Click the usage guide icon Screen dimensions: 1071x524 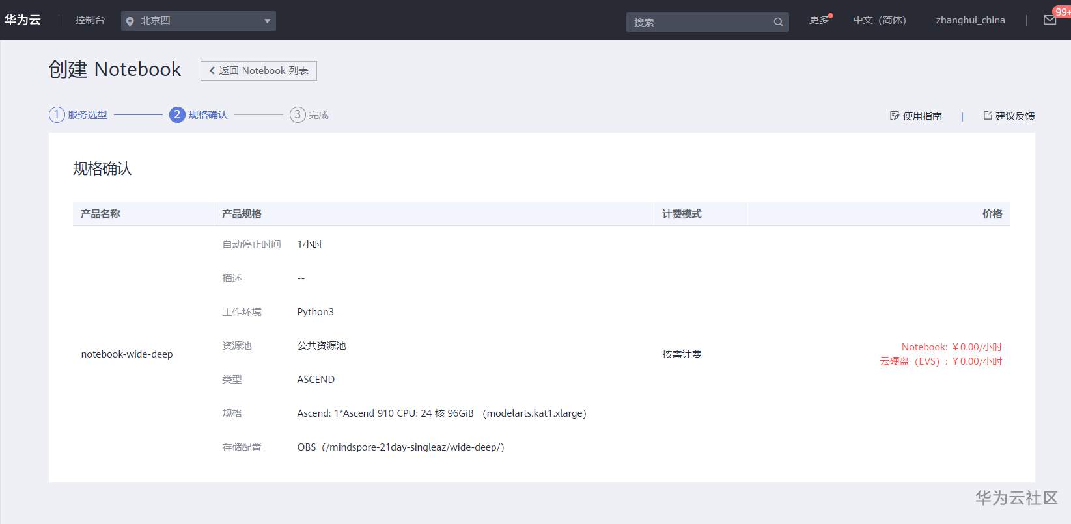pyautogui.click(x=895, y=116)
